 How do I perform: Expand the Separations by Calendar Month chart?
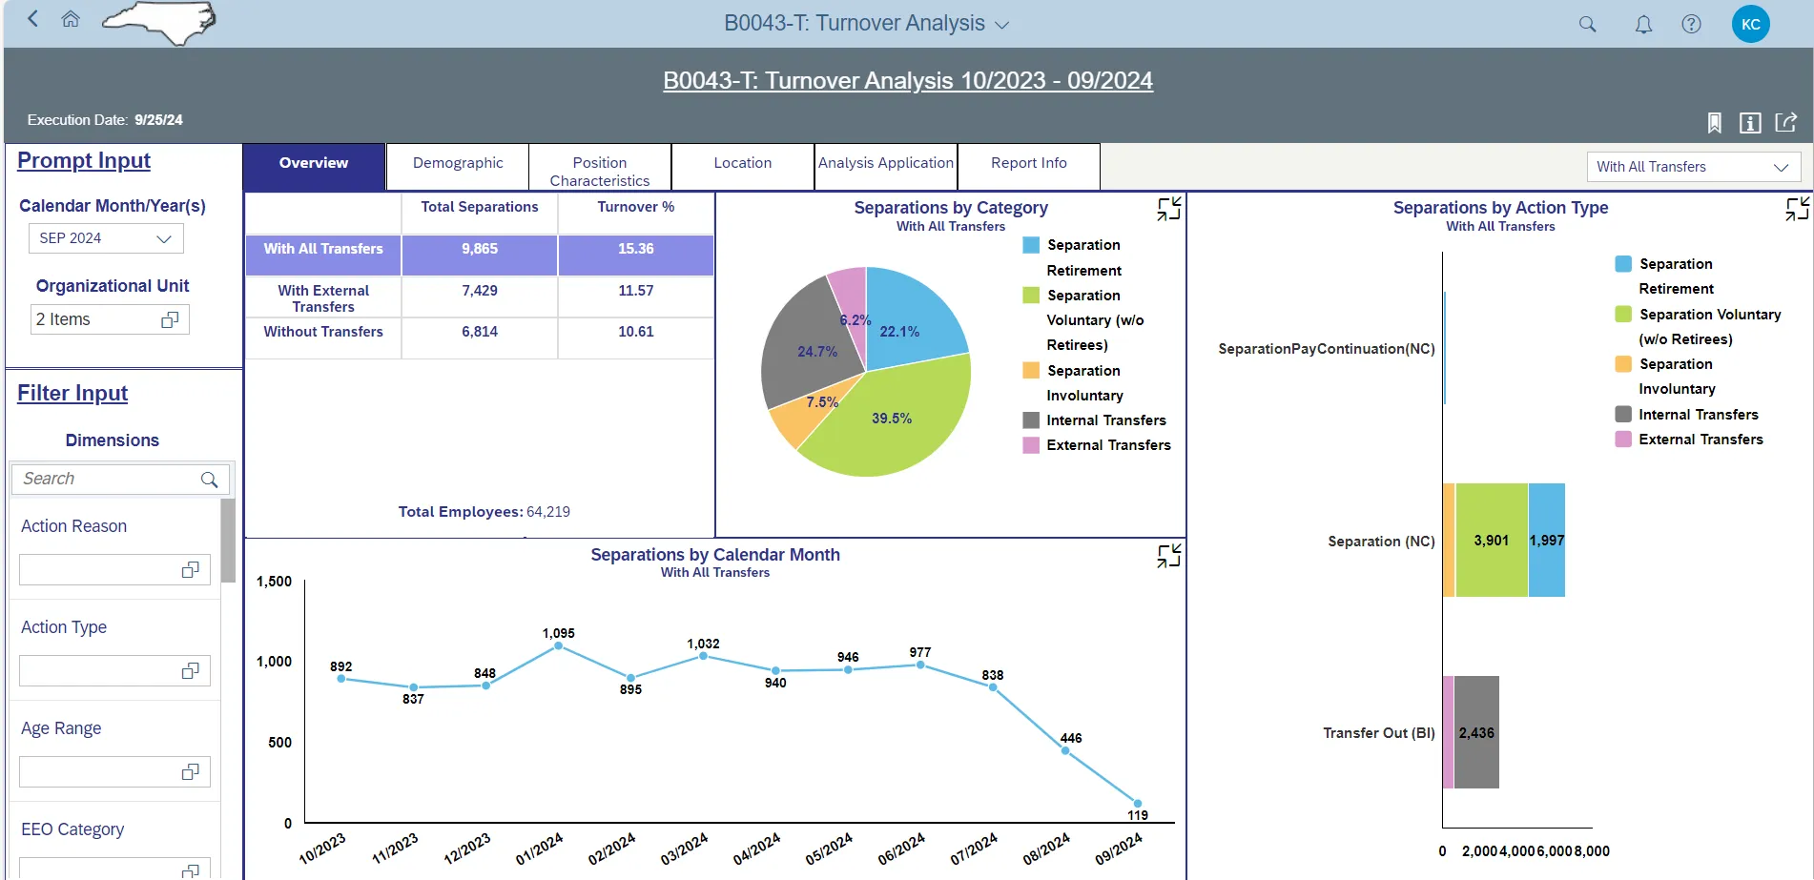pos(1168,556)
